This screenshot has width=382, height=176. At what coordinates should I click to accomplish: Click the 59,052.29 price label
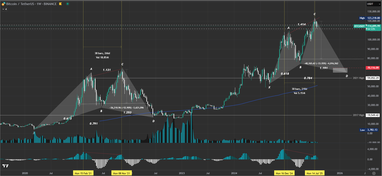(x=372, y=78)
